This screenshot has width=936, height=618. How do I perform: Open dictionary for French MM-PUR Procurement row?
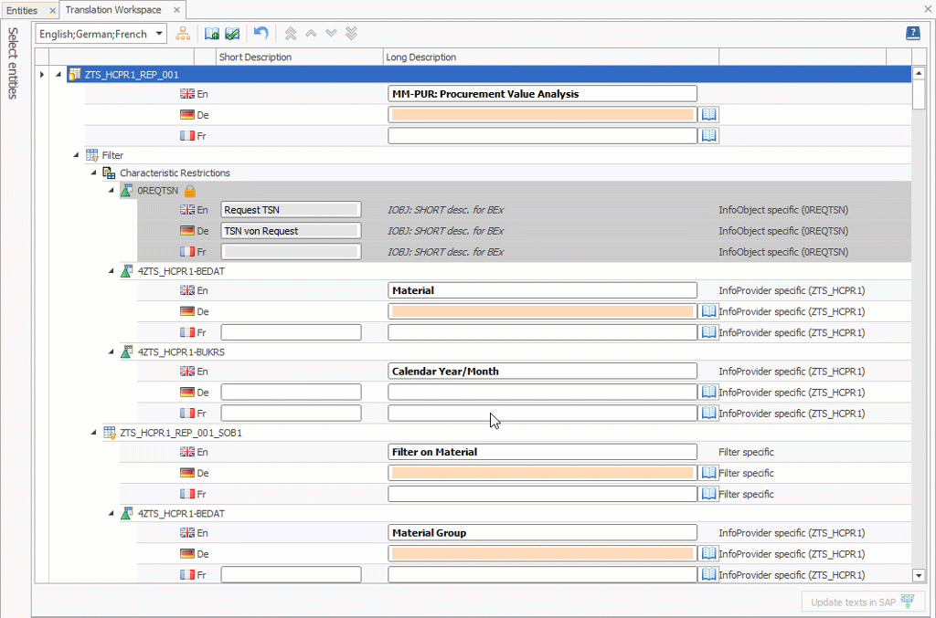coord(708,135)
